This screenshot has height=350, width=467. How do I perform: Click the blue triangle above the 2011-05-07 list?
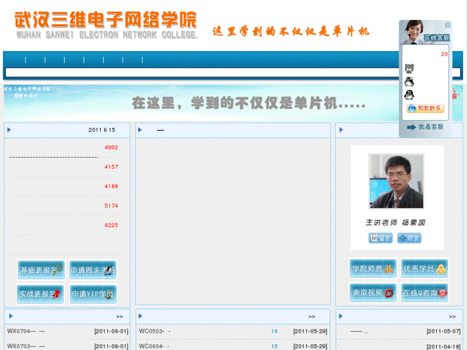[x=340, y=316]
